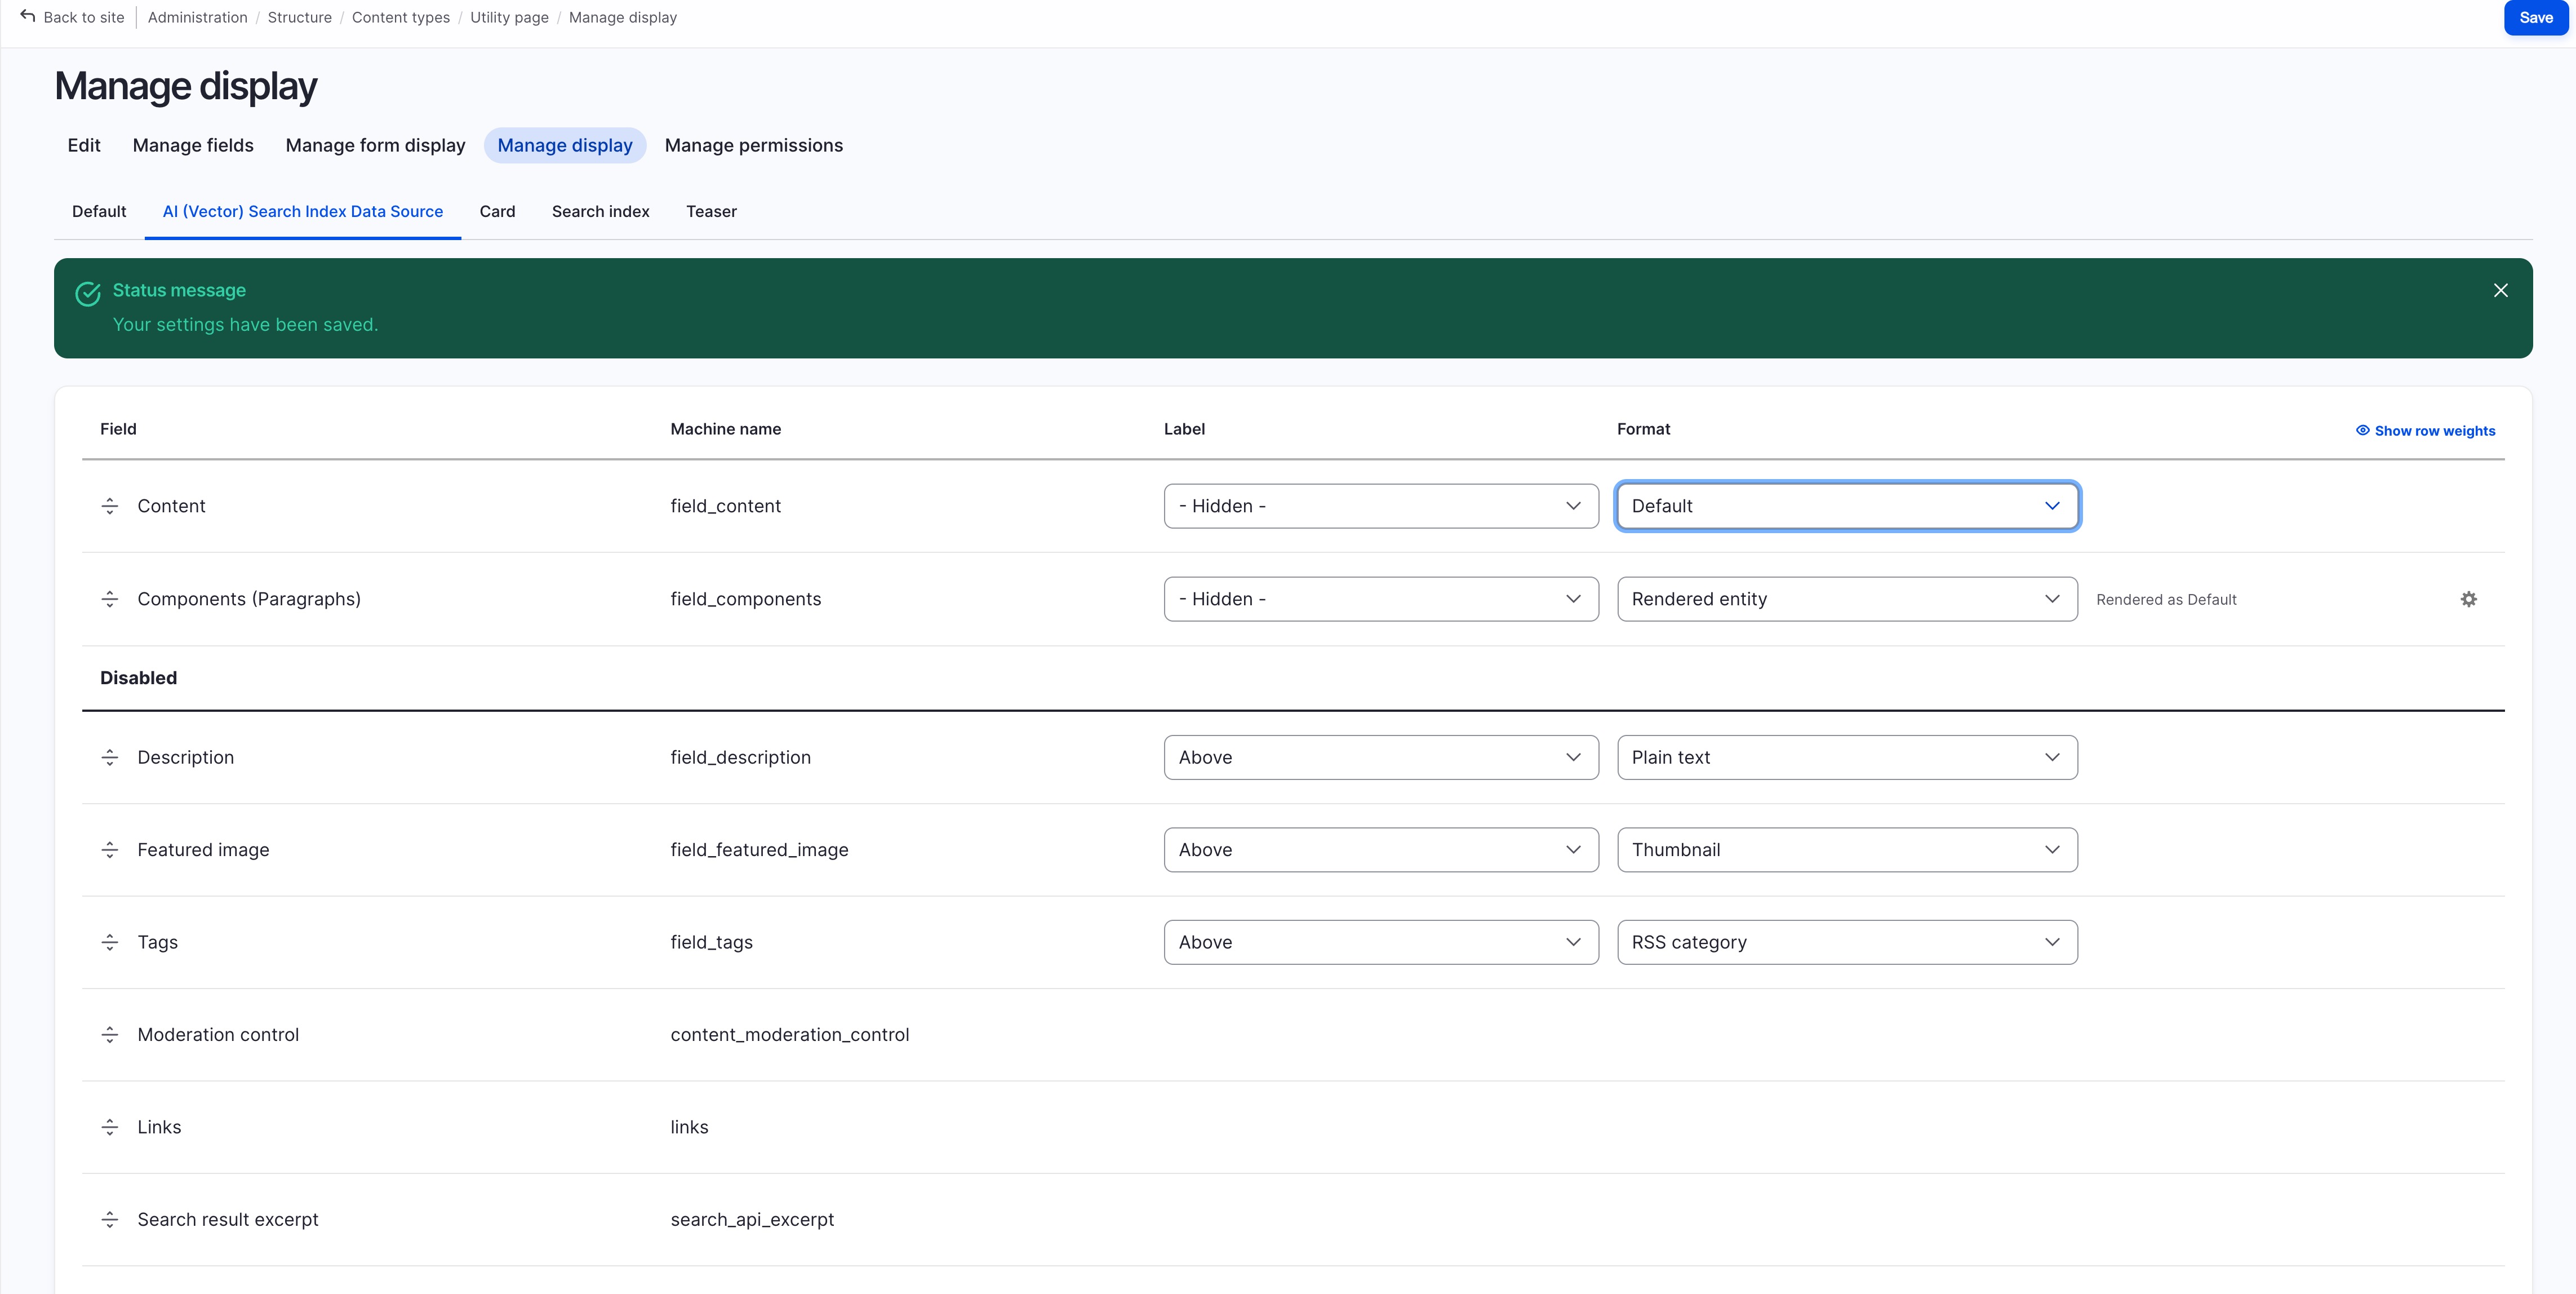Open Content types breadcrumb link

pyautogui.click(x=400, y=18)
